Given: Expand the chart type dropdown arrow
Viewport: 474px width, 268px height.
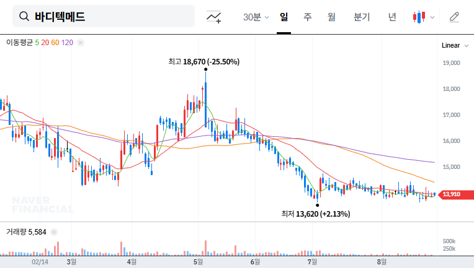Looking at the screenshot, I should tap(432, 17).
